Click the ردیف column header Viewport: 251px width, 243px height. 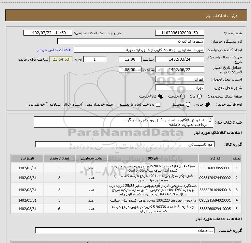237,158
